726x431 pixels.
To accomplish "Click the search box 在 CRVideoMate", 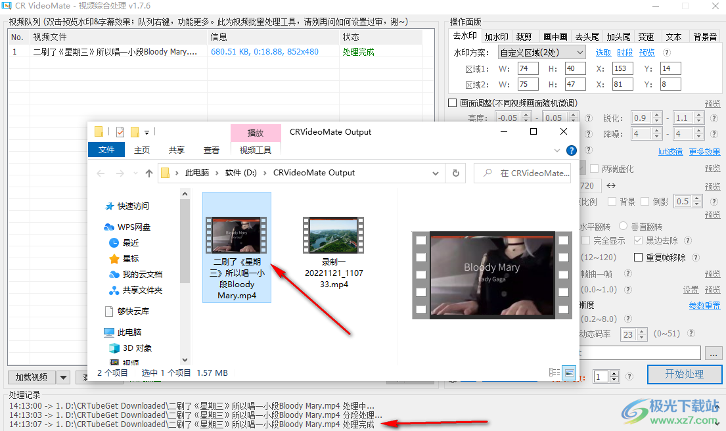I will point(522,173).
